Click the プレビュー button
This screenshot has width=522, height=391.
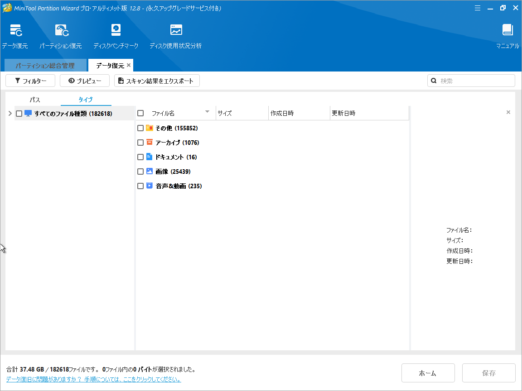coord(85,81)
